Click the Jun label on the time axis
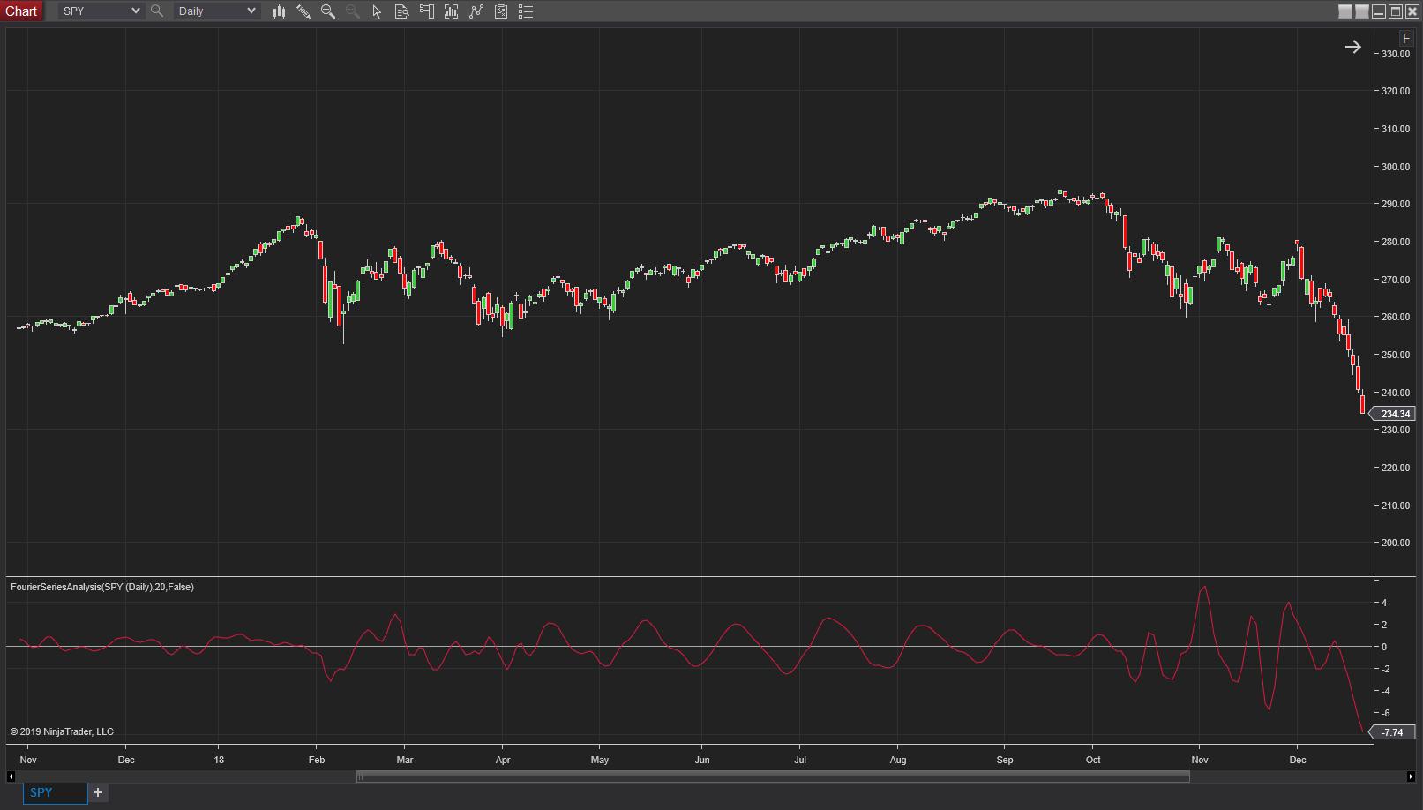Image resolution: width=1423 pixels, height=810 pixels. click(702, 760)
